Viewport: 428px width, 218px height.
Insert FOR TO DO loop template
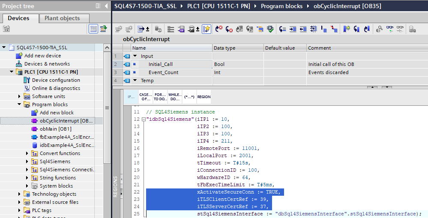(160, 97)
